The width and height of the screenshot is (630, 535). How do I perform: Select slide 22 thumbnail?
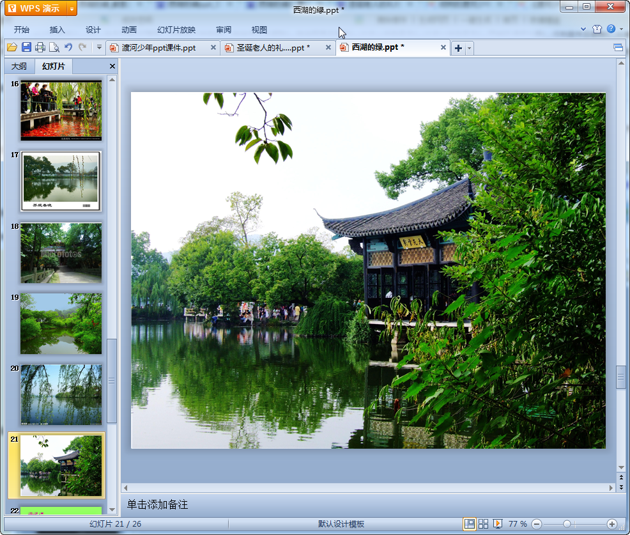(x=61, y=511)
